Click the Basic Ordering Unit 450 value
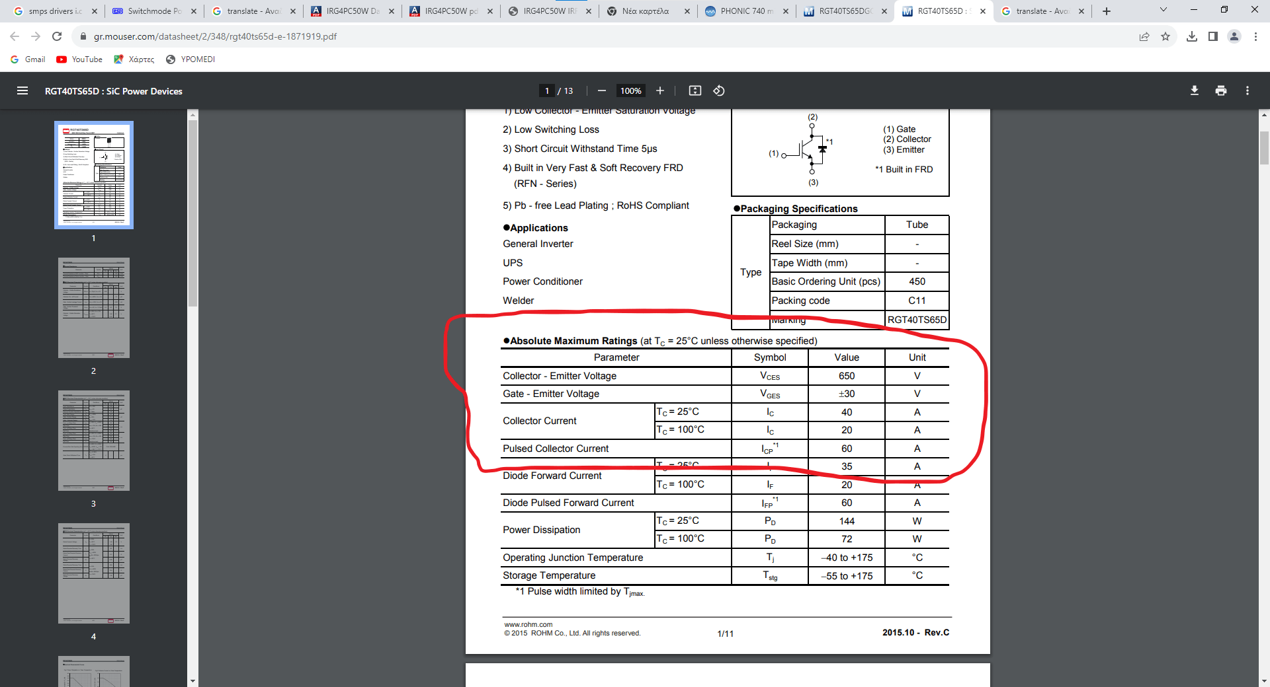 coord(917,281)
